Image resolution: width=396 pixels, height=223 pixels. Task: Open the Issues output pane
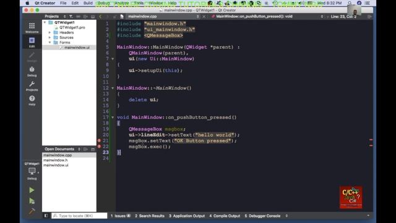121,216
